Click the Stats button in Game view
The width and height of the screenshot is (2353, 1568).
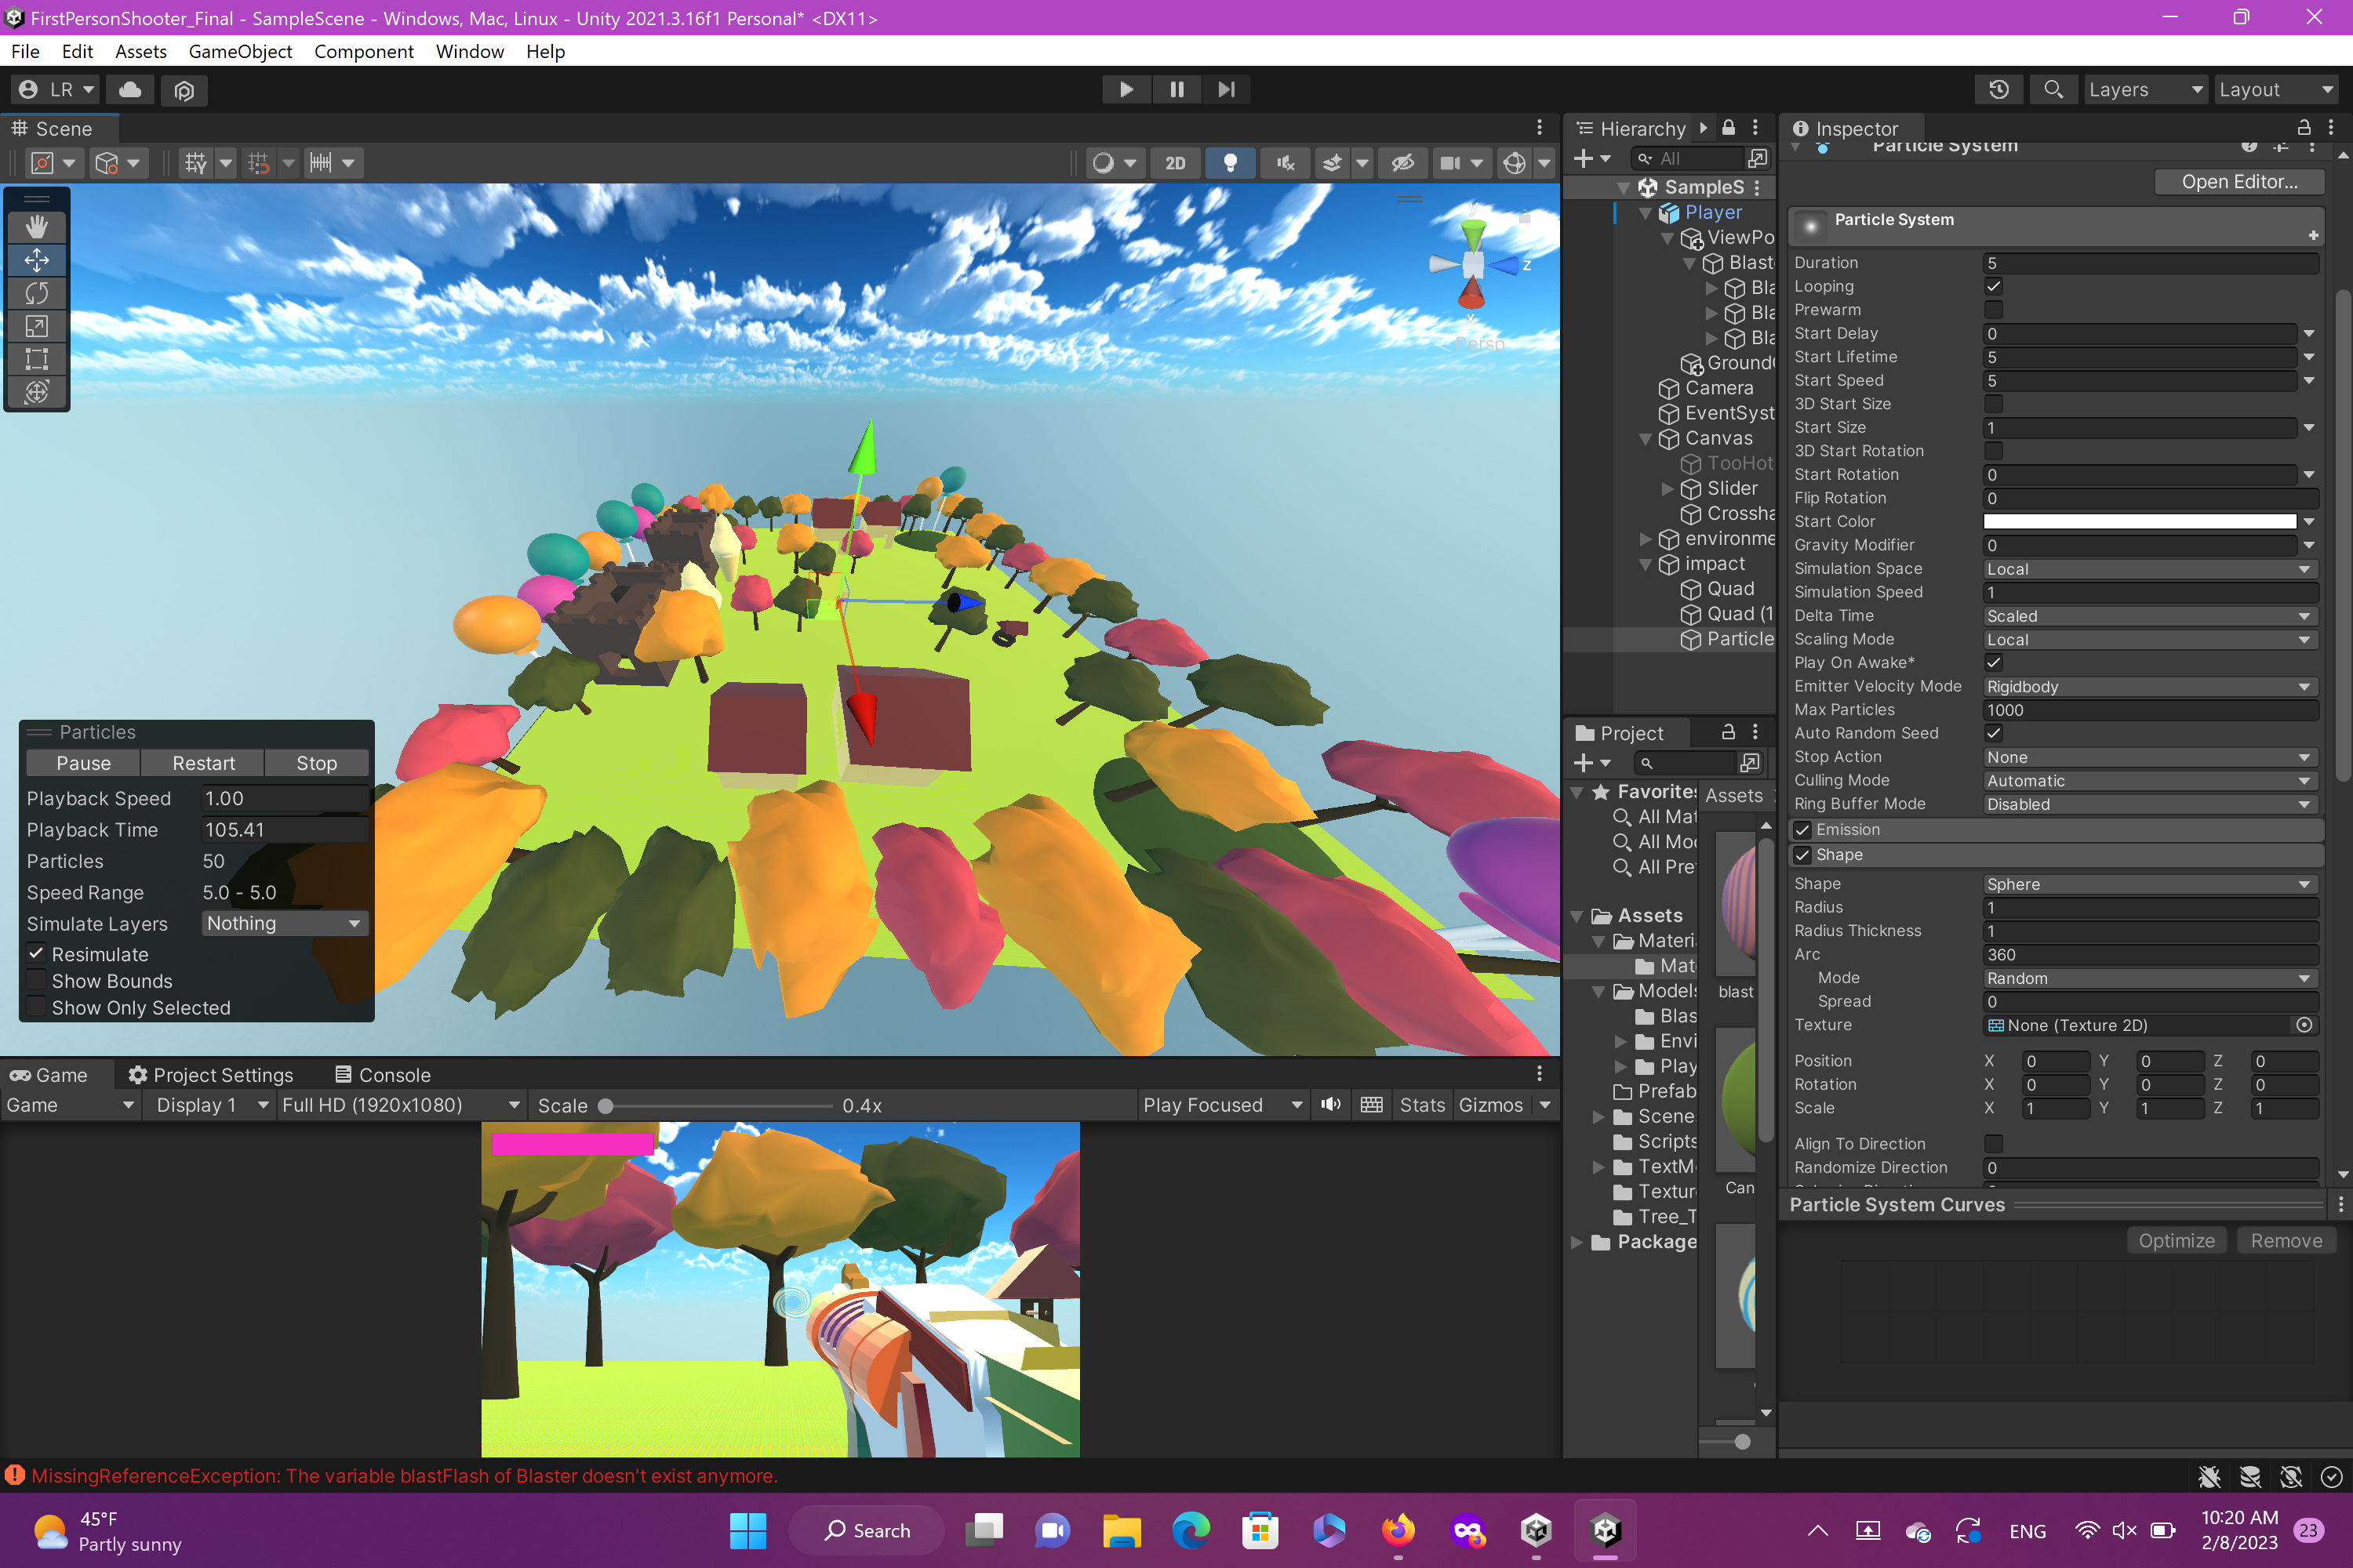coord(1421,1104)
